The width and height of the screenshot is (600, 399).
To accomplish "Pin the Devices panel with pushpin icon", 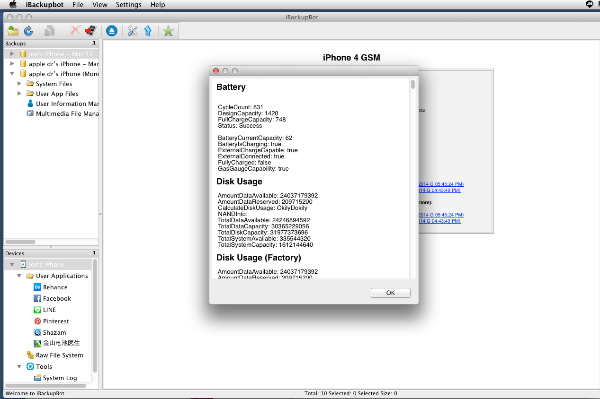I will (94, 253).
